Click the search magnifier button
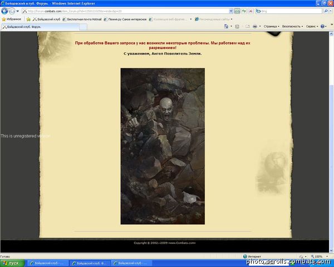334x267 pixels. pyautogui.click(x=326, y=11)
